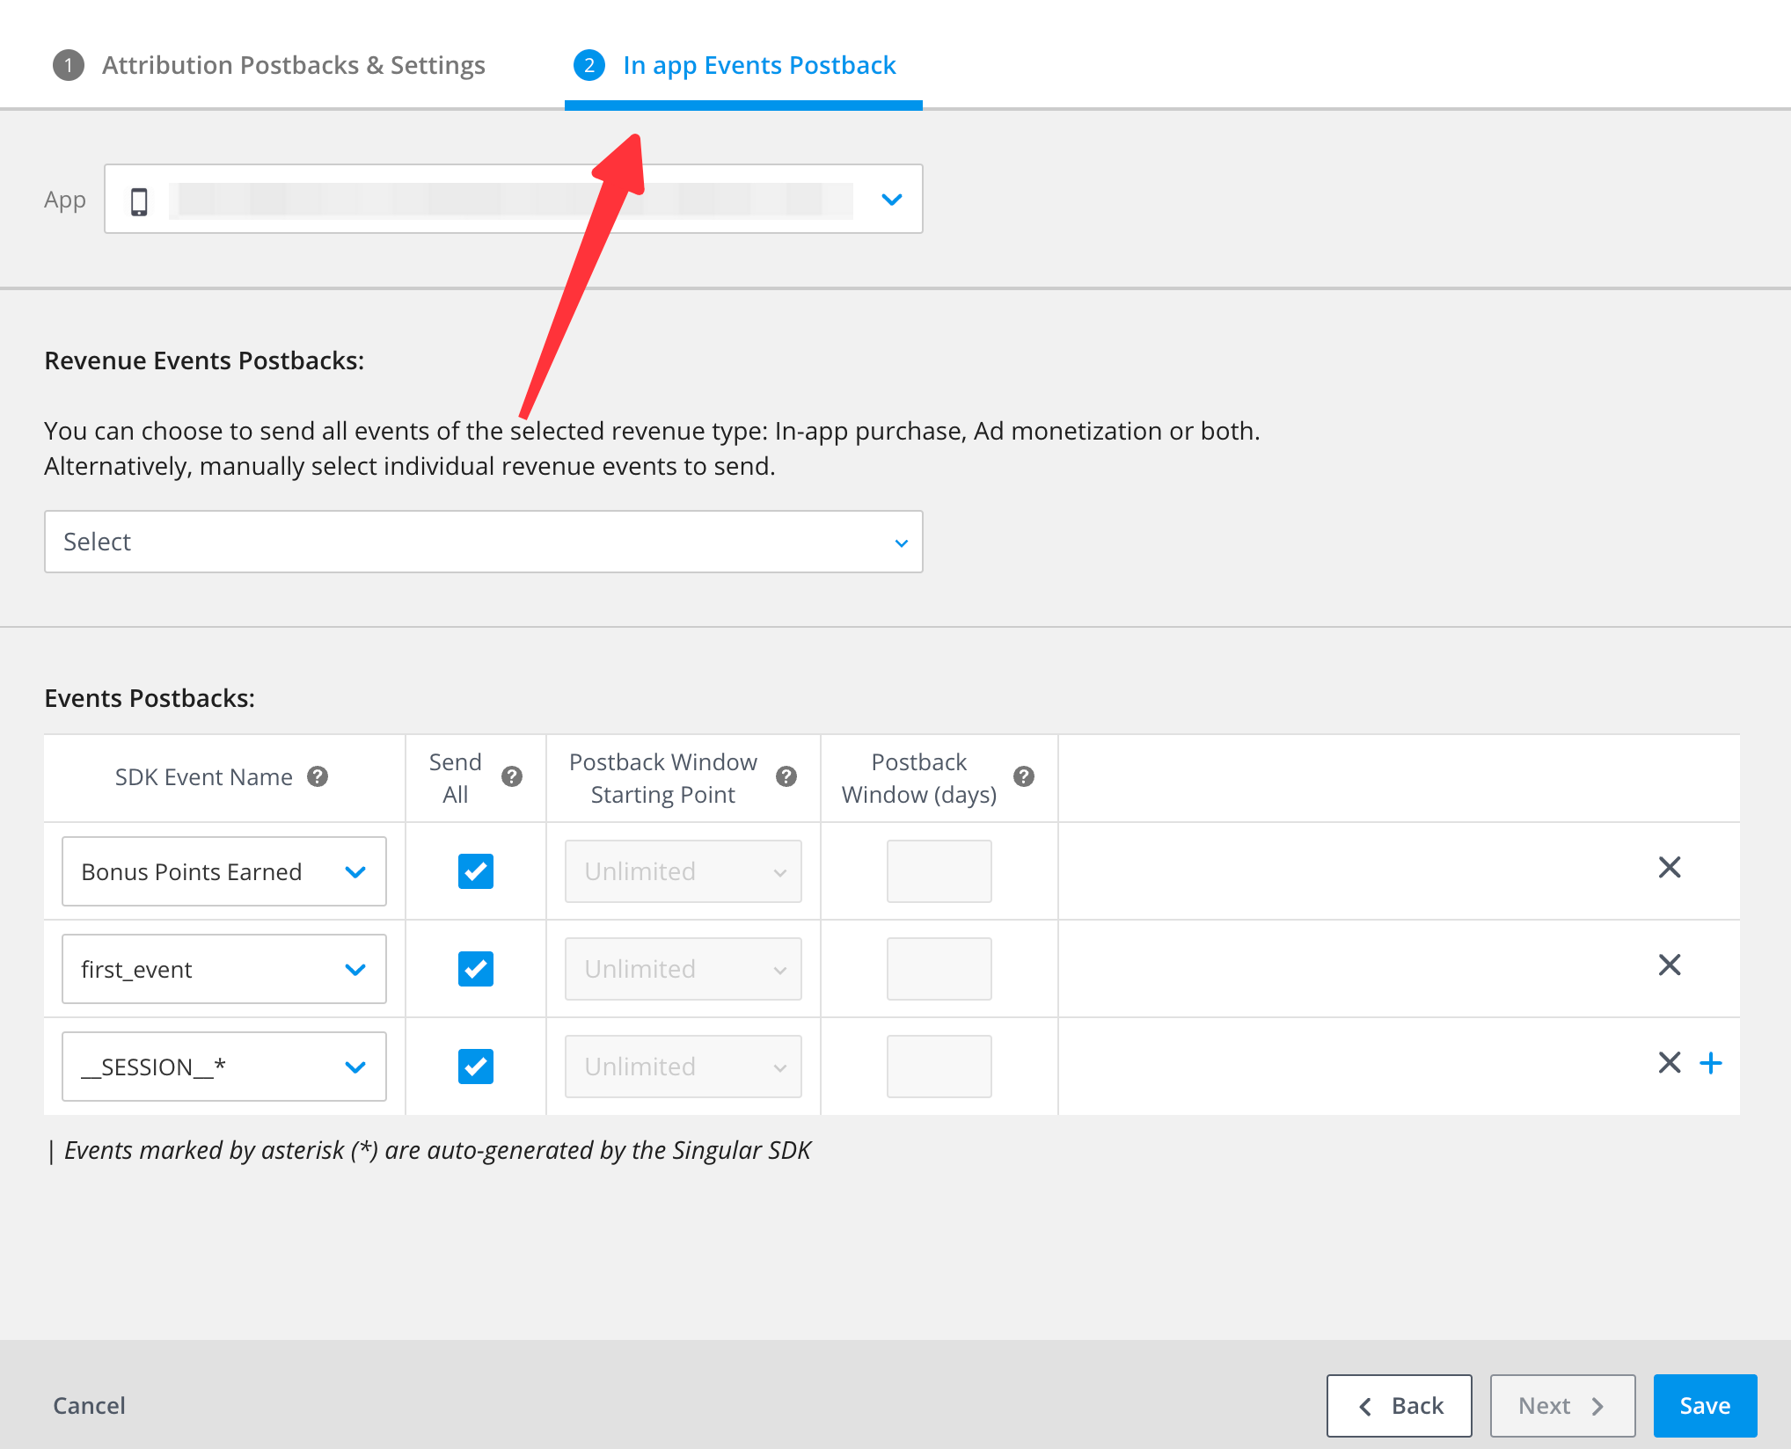Open Unlimited dropdown in first_event row
This screenshot has width=1791, height=1449.
(x=684, y=969)
